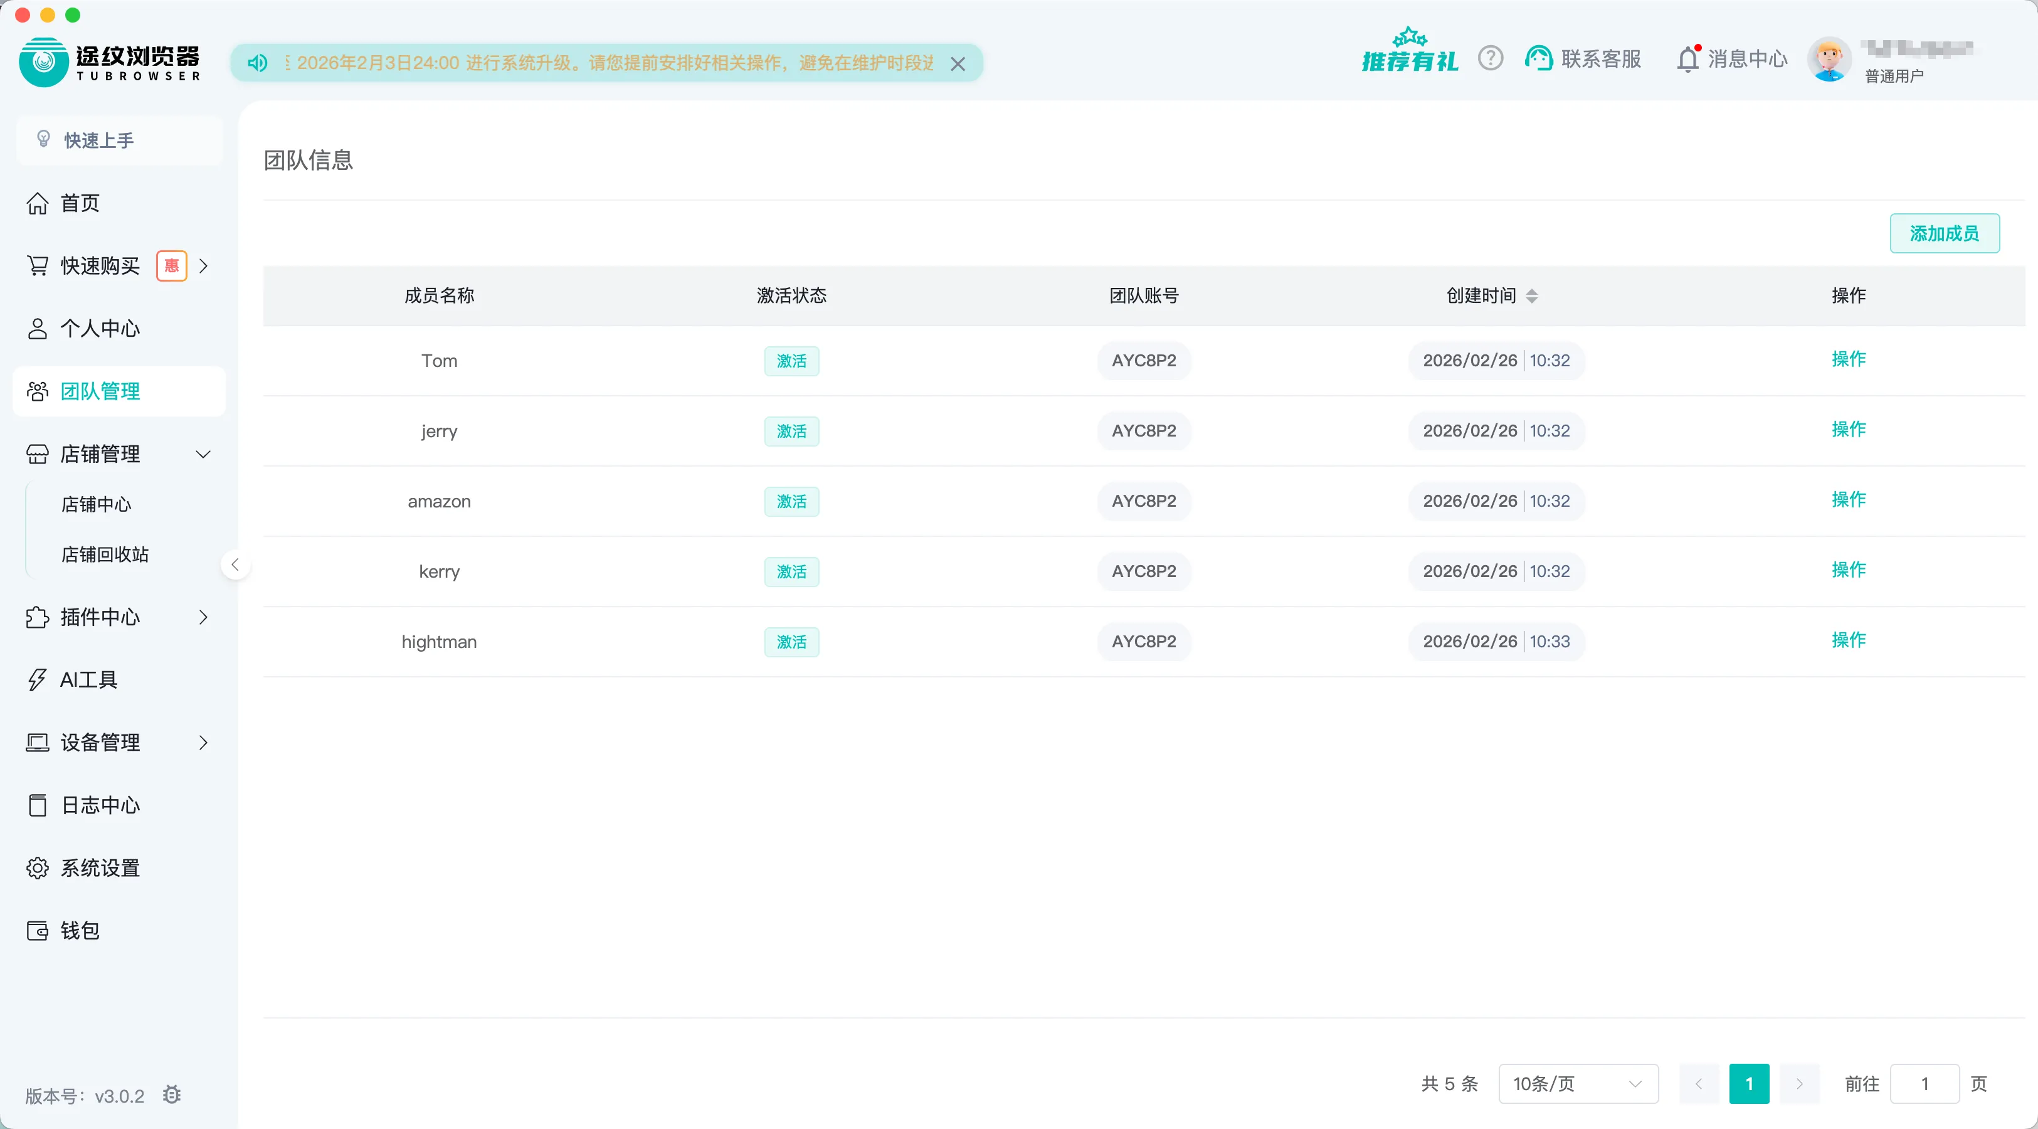Collapse the sidebar with the arrow handle

pyautogui.click(x=235, y=565)
